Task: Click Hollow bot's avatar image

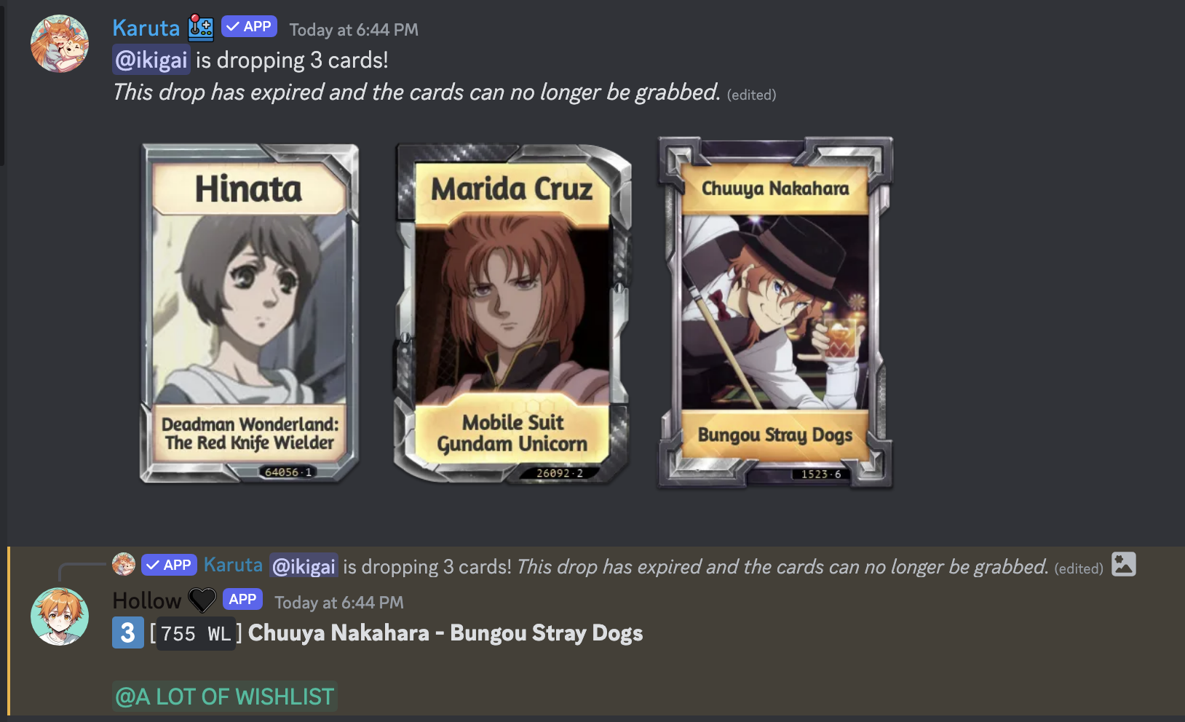Action: [60, 616]
